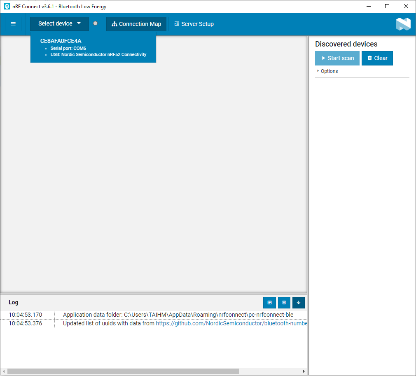This screenshot has height=376, width=416.
Task: Click the Application data folder log message
Action: [178, 315]
